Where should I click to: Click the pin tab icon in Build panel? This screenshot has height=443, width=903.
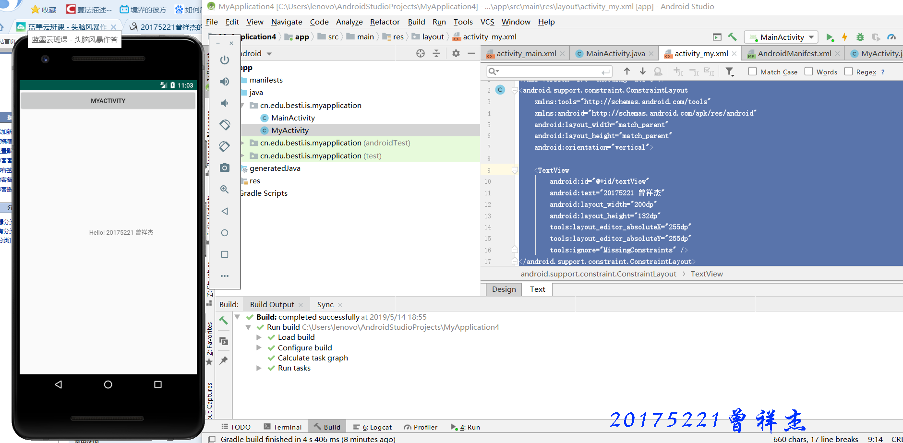[x=224, y=360]
